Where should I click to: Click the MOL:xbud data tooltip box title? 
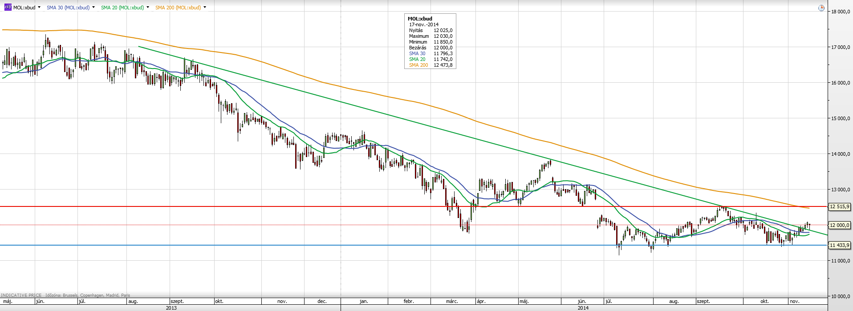(x=420, y=19)
